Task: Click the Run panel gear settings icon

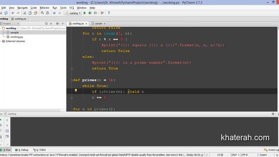Action: coord(273,114)
